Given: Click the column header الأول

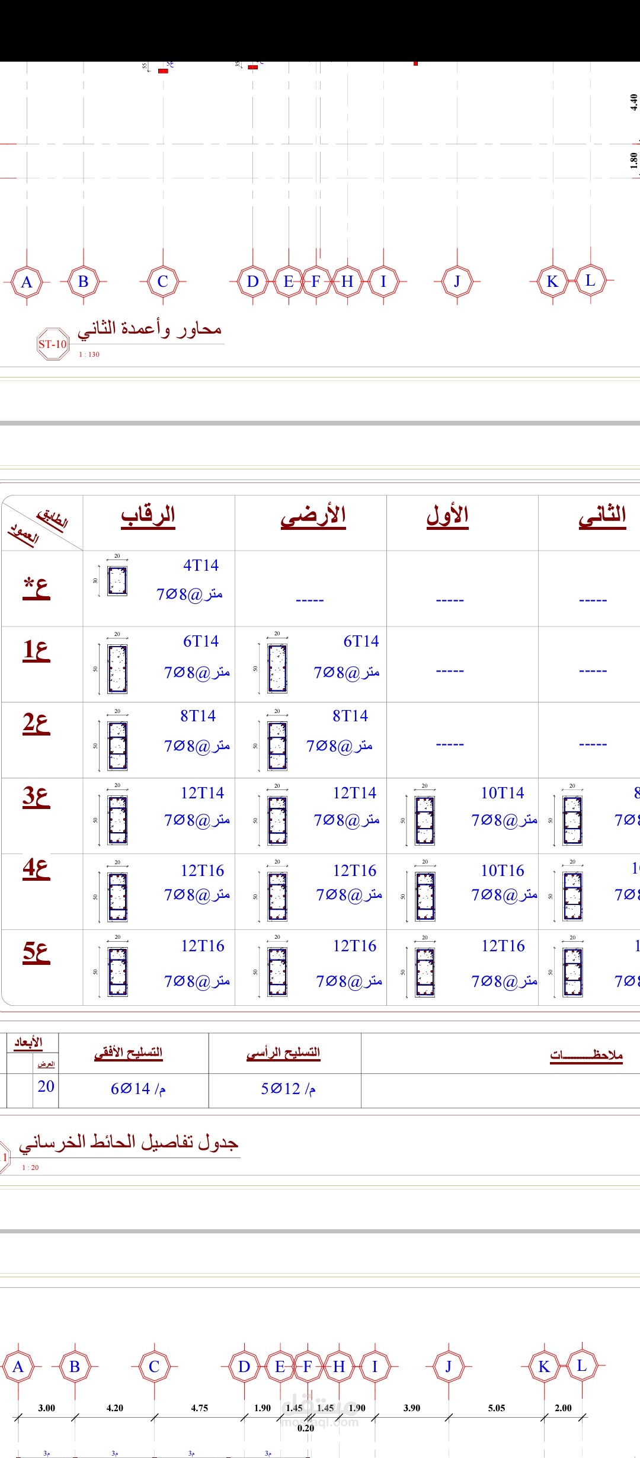Looking at the screenshot, I should (x=447, y=516).
